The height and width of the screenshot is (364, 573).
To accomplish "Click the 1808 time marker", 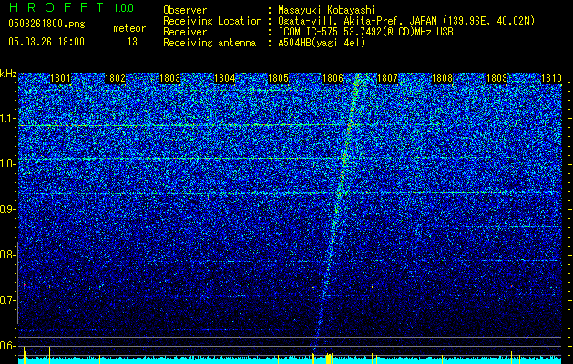I will point(442,78).
